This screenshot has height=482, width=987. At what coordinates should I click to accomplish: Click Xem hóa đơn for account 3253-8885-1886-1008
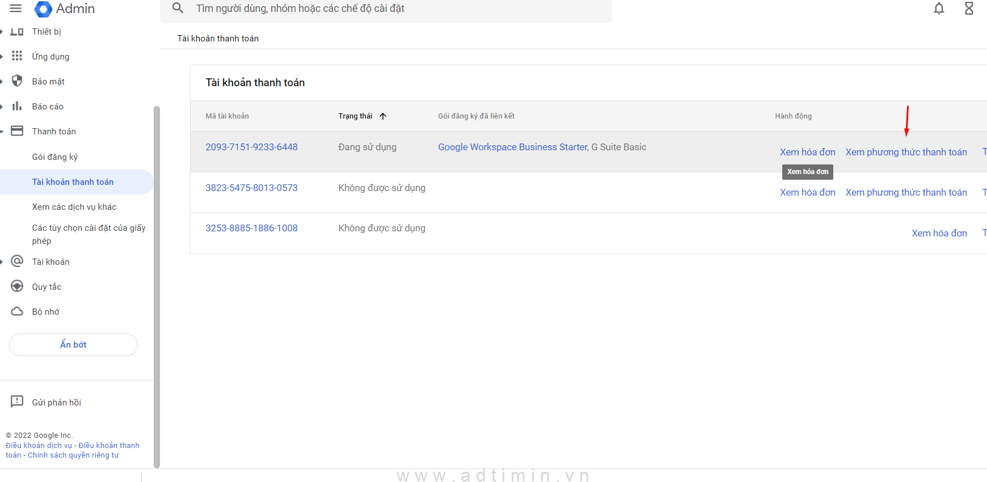[939, 233]
